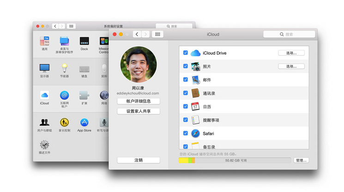Click the 设置家人共享 Family Sharing button
This screenshot has height=192, width=344.
[139, 111]
